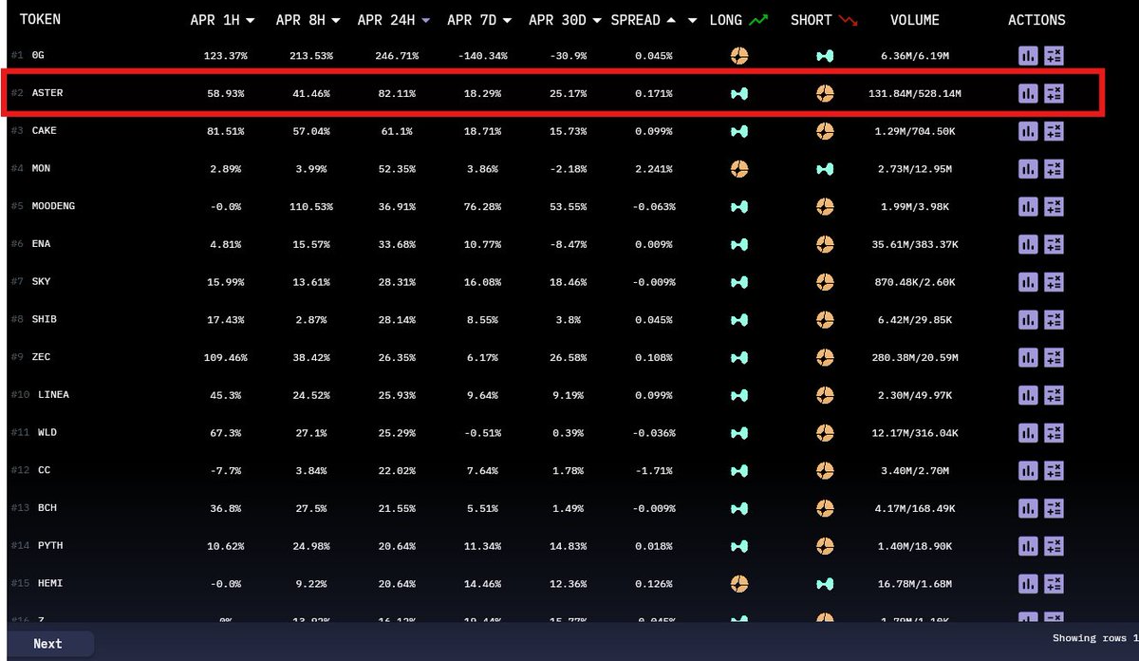1139x661 pixels.
Task: Select the MOODENG token name
Action: pos(53,206)
